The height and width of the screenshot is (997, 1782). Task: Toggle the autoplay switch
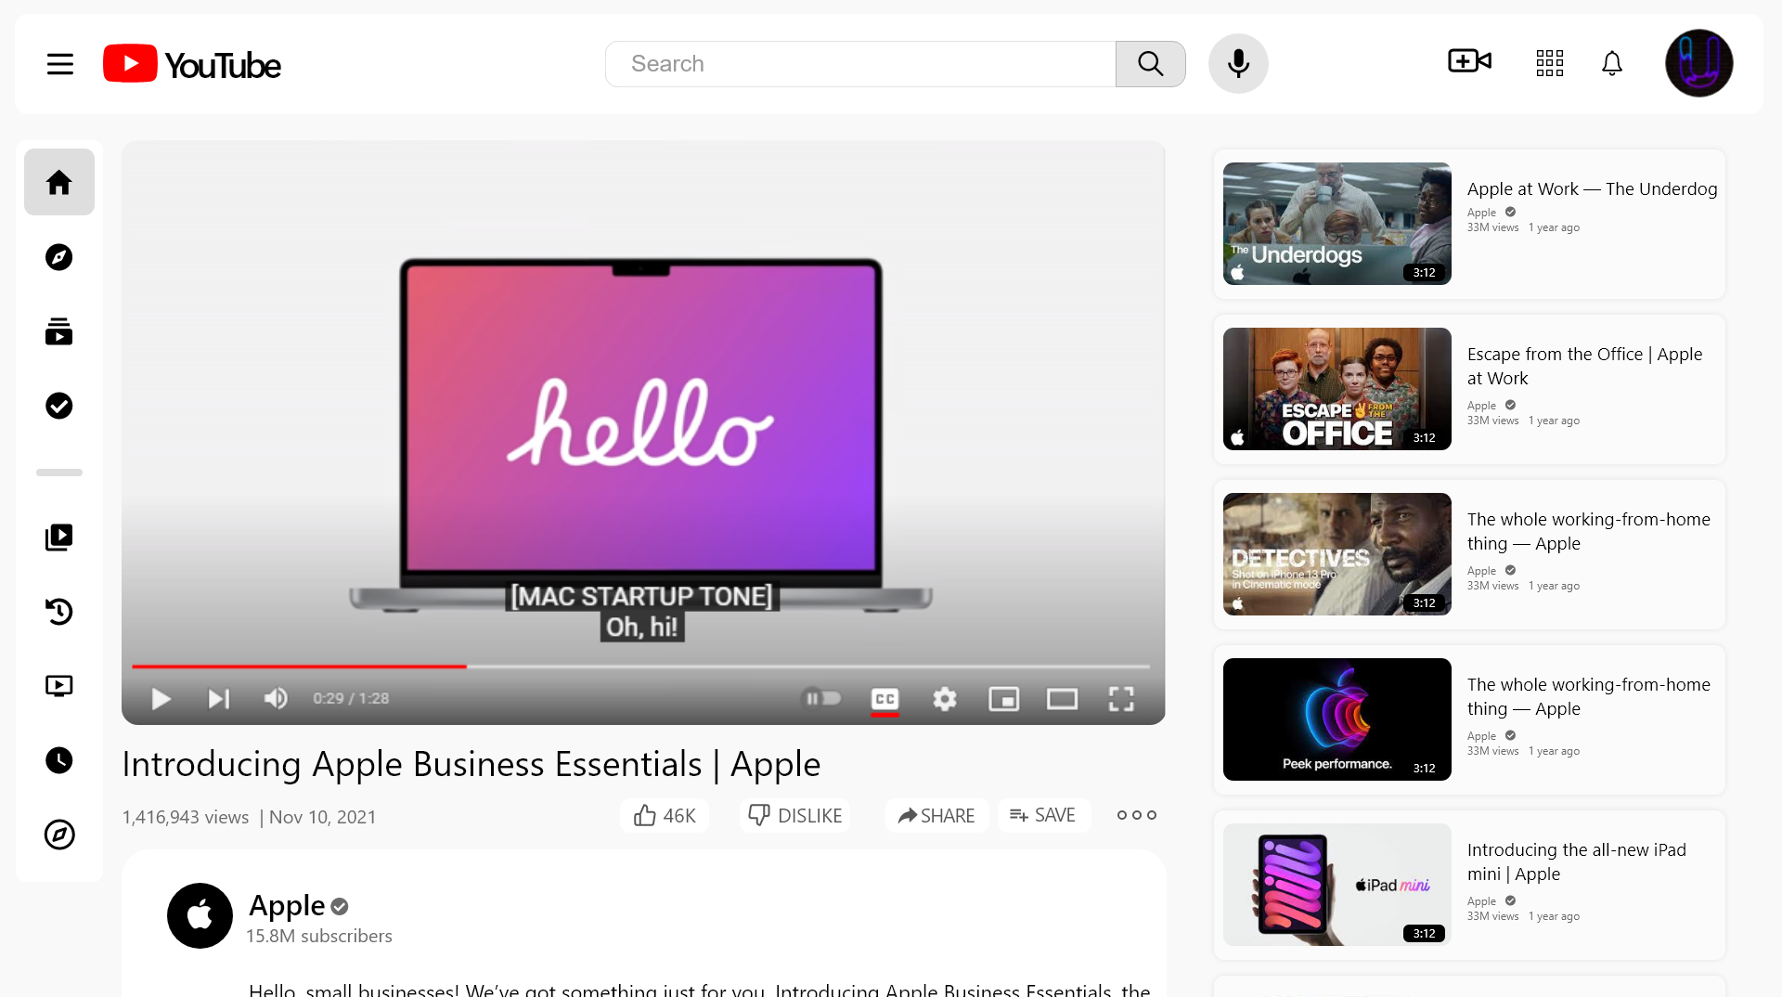[821, 698]
